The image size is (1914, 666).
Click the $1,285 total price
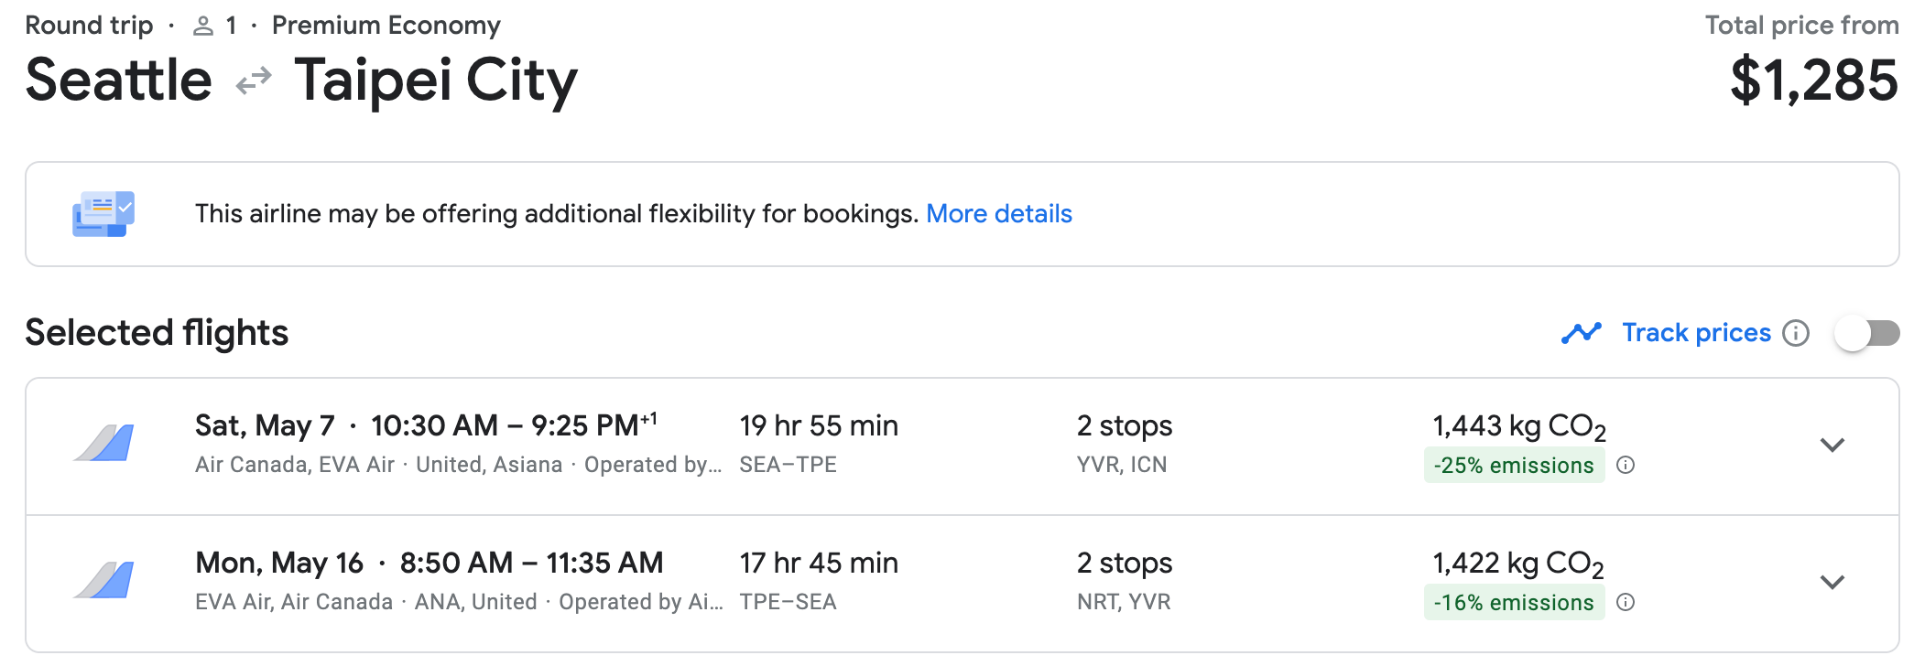click(1813, 81)
